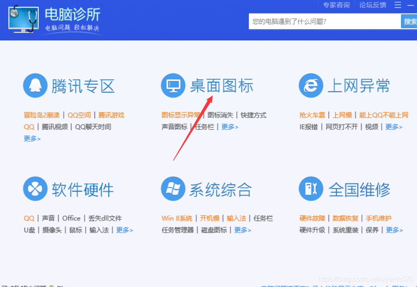Select the 手机维护 link
Image resolution: width=417 pixels, height=287 pixels.
coord(379,218)
